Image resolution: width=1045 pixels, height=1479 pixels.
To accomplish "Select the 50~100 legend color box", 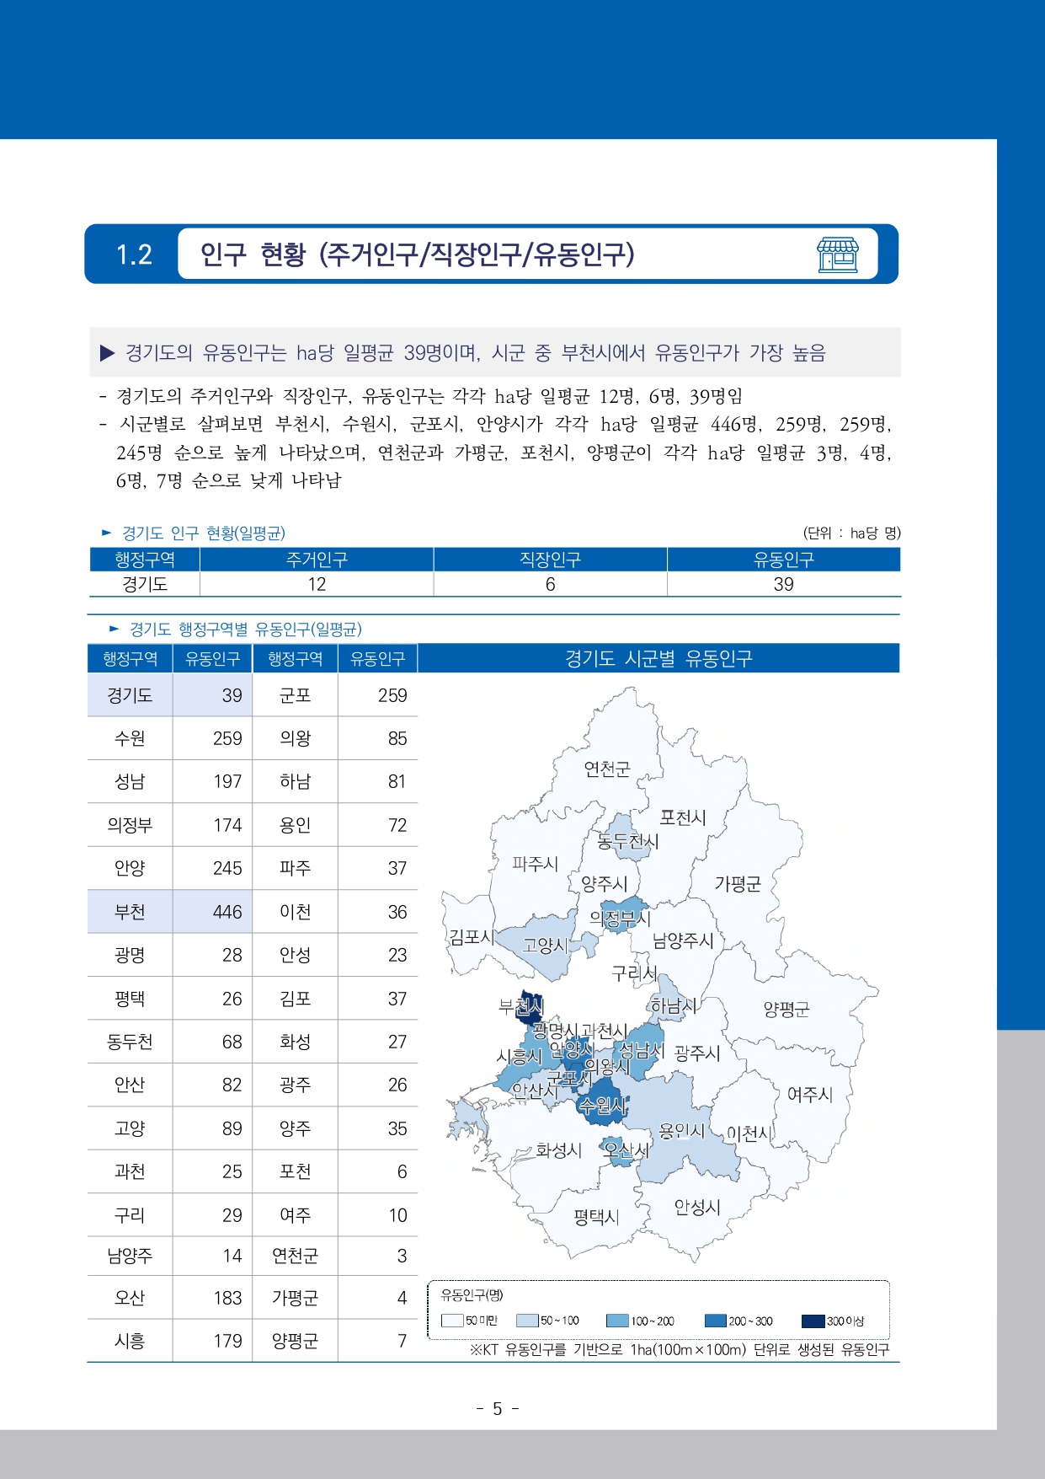I will [x=527, y=1321].
